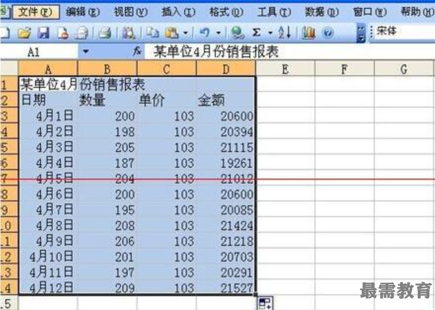
Task: Click the Chart Wizard icon
Action: 309,33
